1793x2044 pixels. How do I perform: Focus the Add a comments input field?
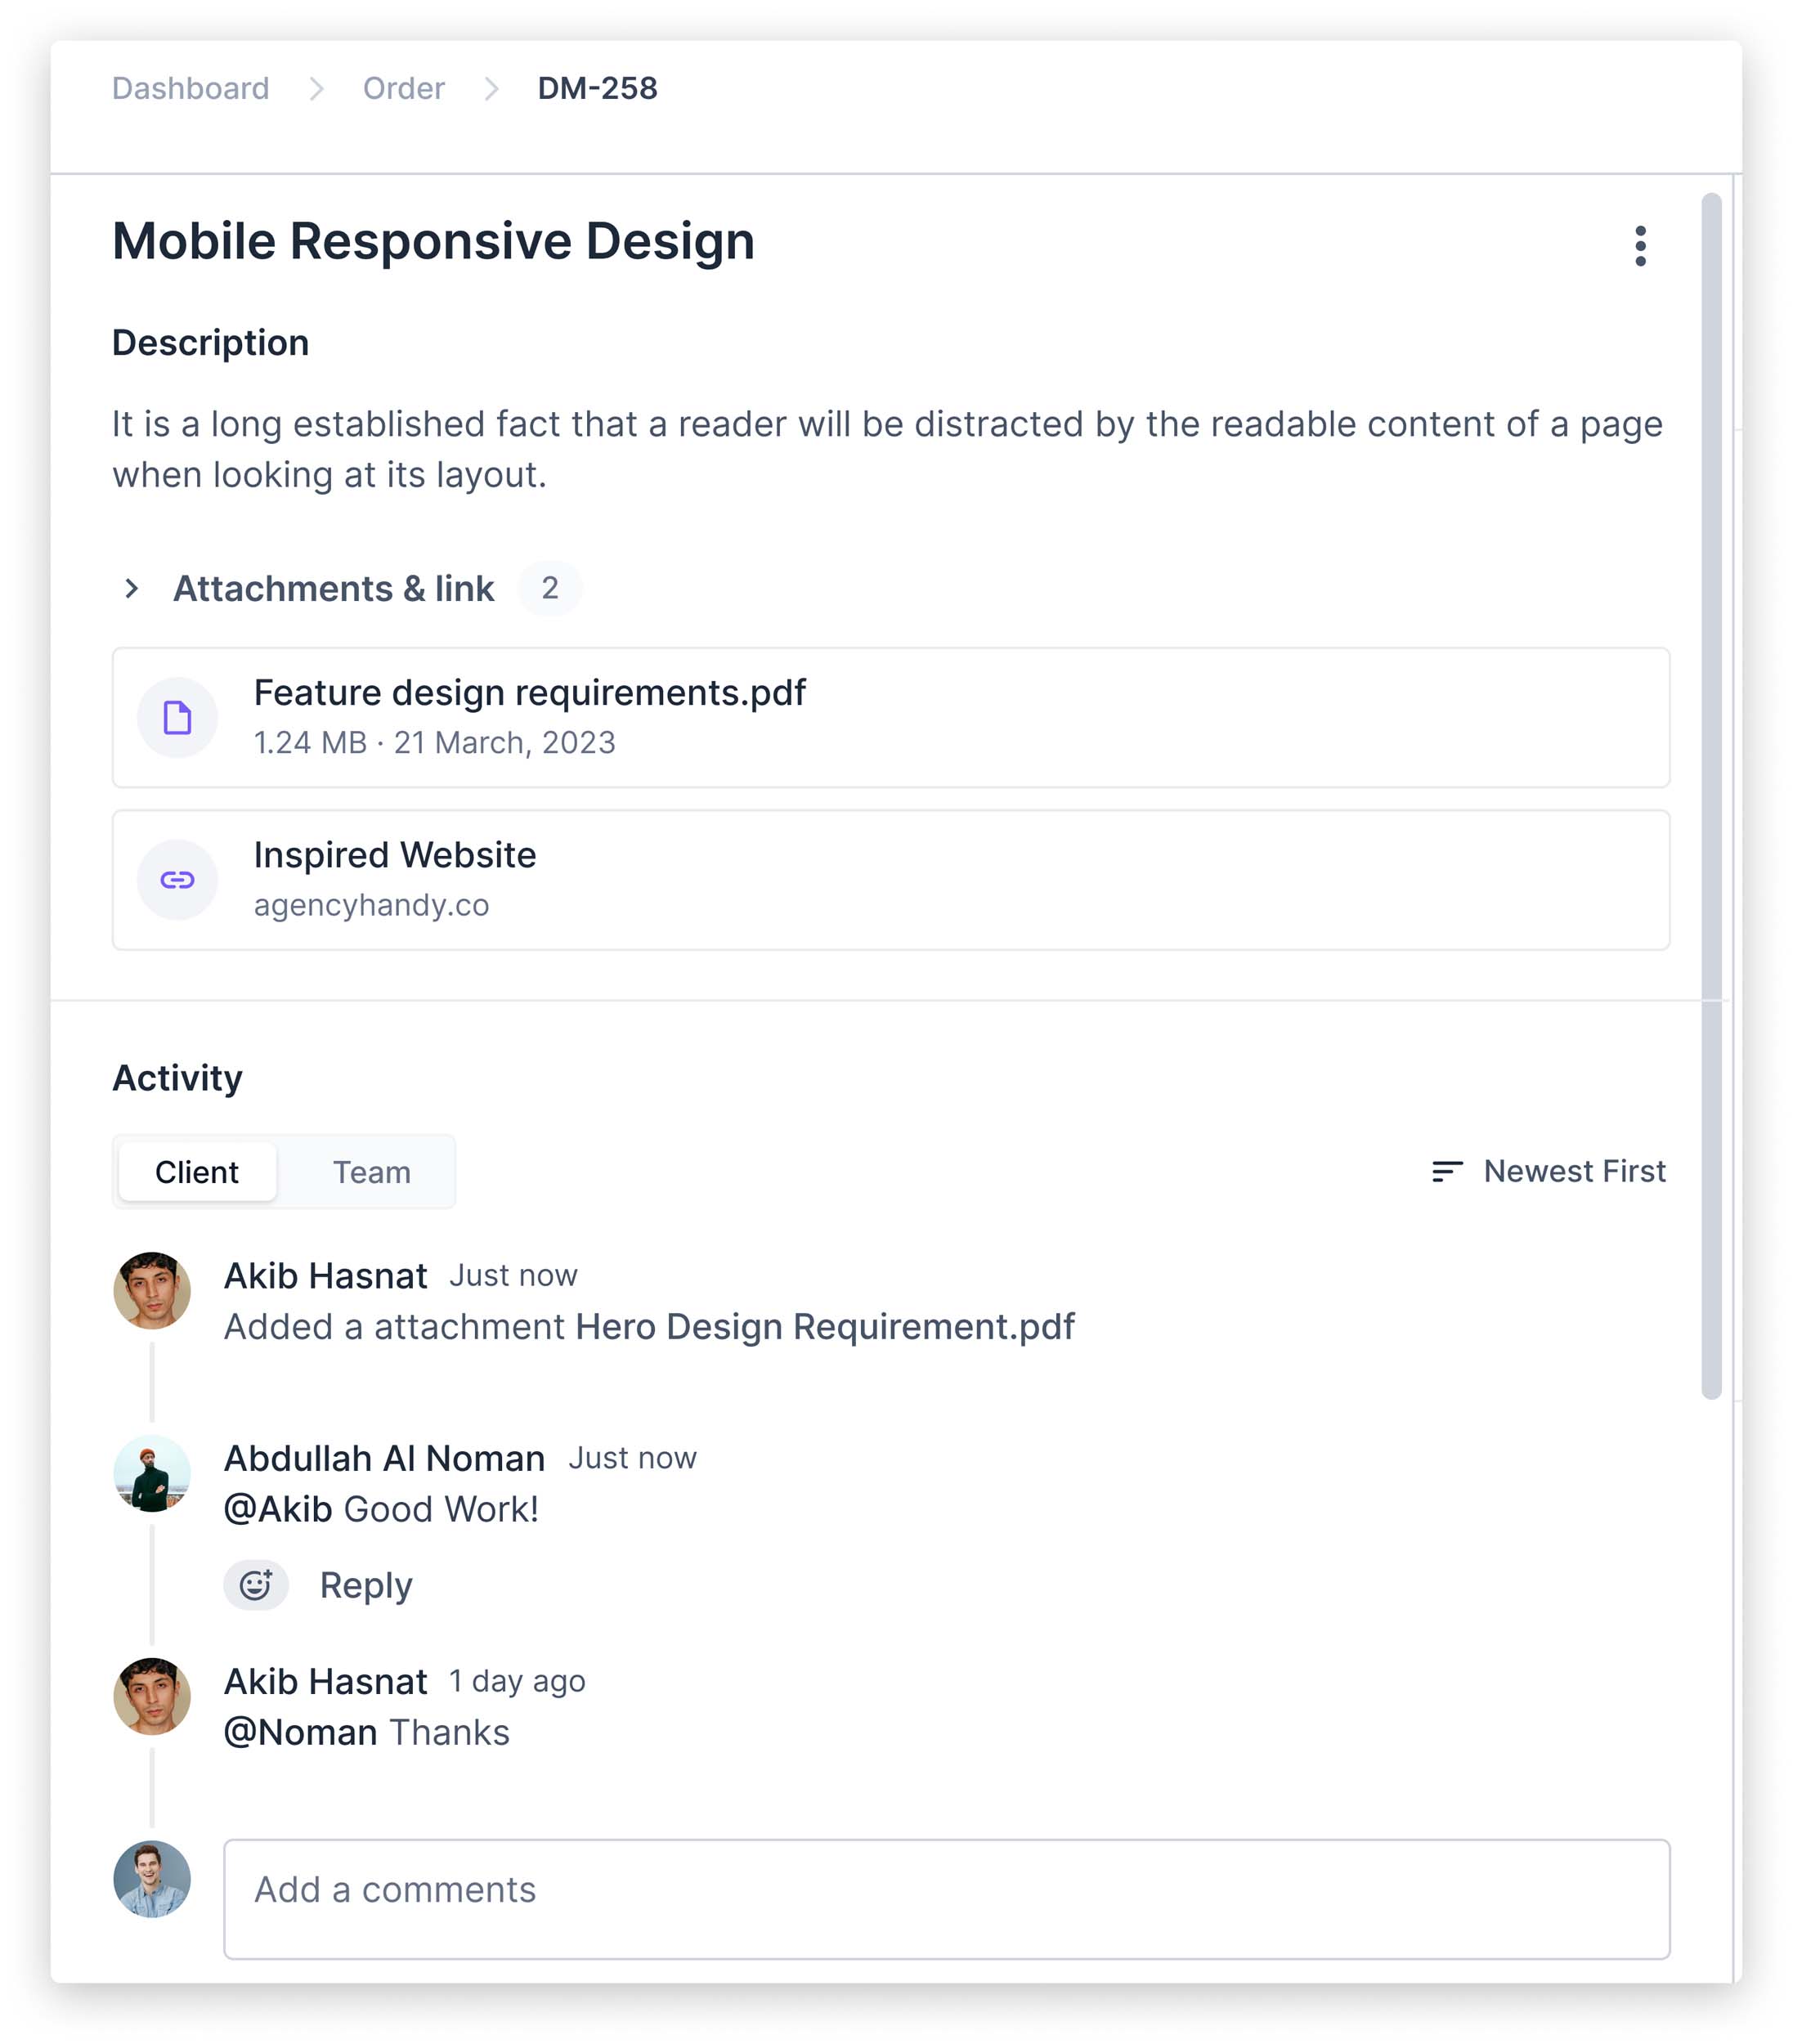point(945,1897)
